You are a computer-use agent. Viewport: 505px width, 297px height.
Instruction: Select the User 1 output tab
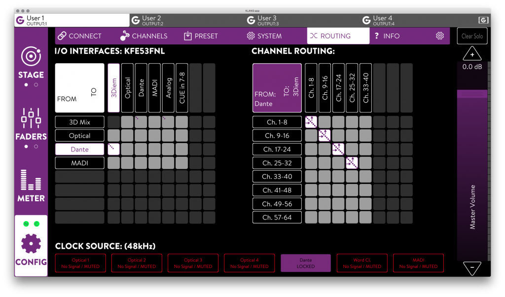pos(72,20)
